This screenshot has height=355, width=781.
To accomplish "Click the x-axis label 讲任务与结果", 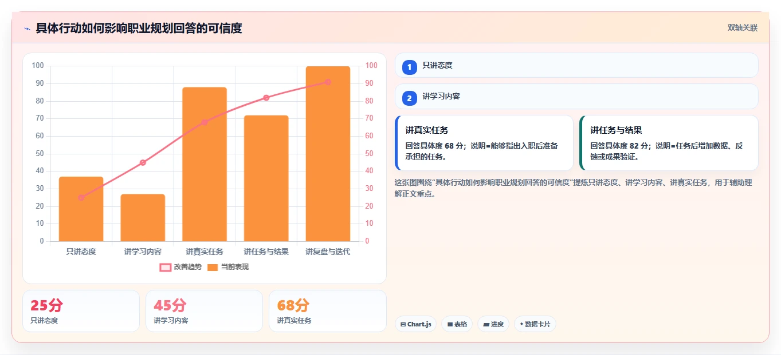I will 266,252.
